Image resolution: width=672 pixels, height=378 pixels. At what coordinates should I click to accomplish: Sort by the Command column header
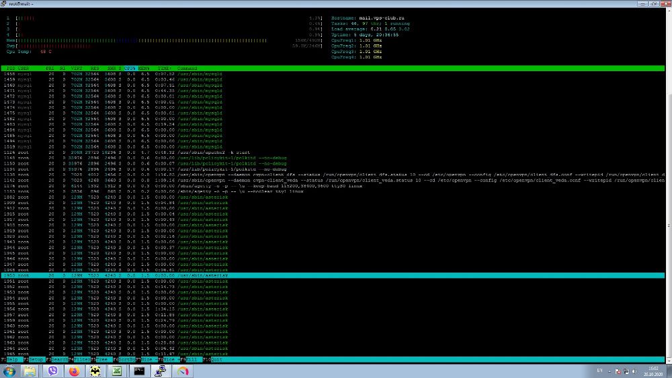pyautogui.click(x=187, y=68)
